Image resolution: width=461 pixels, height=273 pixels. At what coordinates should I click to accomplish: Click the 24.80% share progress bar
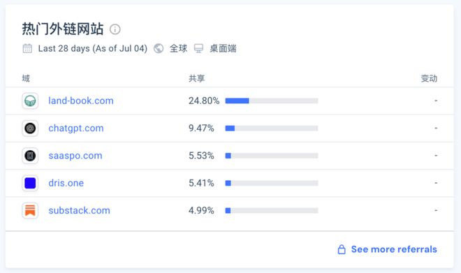(x=272, y=101)
